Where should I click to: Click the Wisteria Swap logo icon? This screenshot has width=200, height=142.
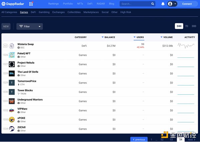point(12,46)
